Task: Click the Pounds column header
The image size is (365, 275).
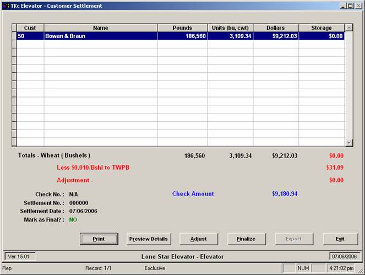Action: coord(182,28)
